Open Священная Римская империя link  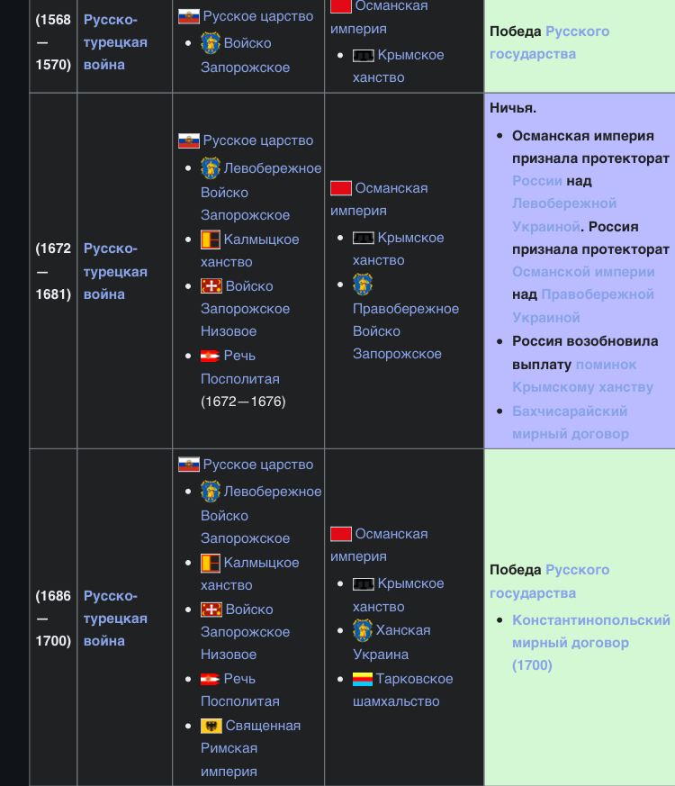tap(250, 748)
